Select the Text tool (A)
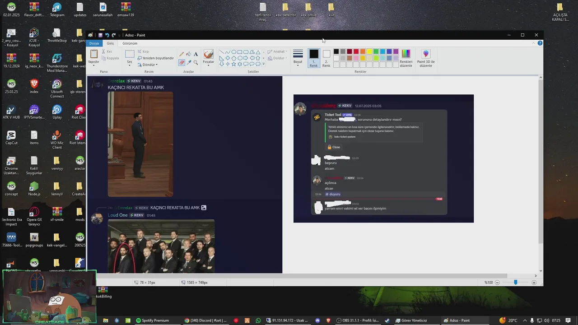Image resolution: width=578 pixels, height=325 pixels. coord(196,54)
